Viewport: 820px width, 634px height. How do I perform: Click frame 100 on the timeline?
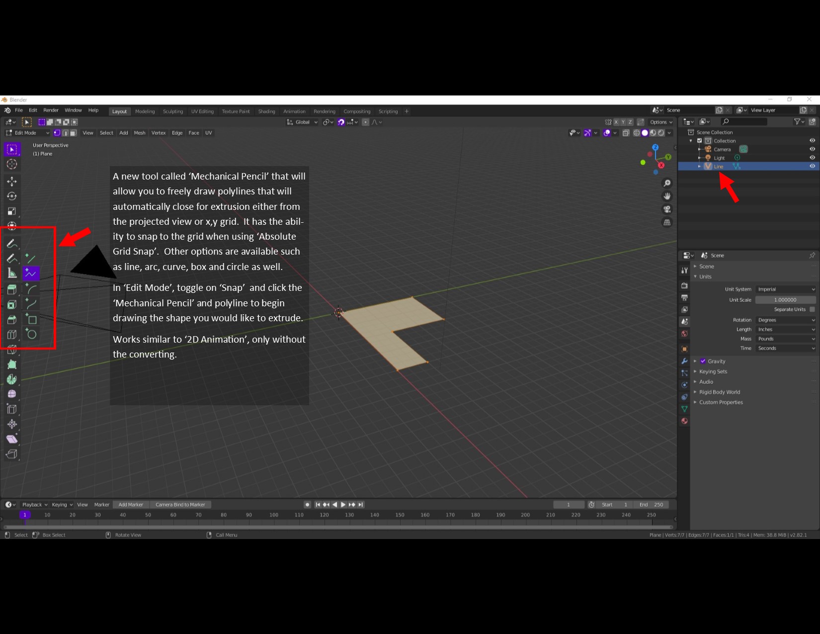point(274,515)
